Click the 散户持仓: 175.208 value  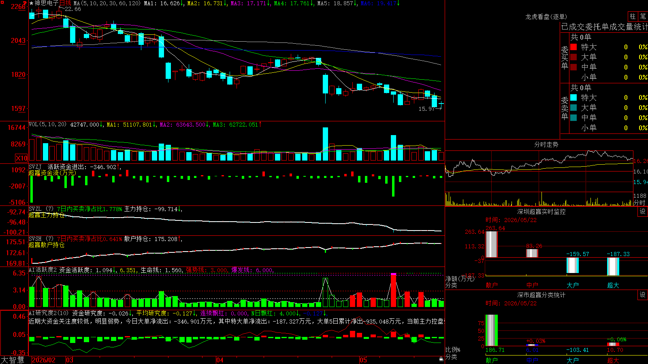click(x=151, y=239)
